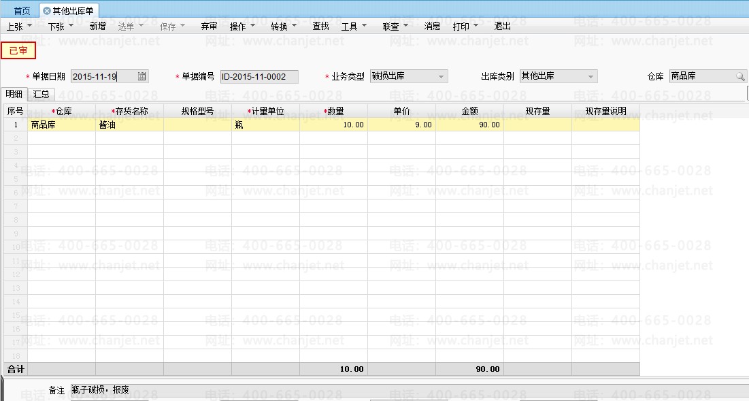Screen dimensions: 749x401
Task: Click 退出 to exit the form
Action: coord(502,27)
